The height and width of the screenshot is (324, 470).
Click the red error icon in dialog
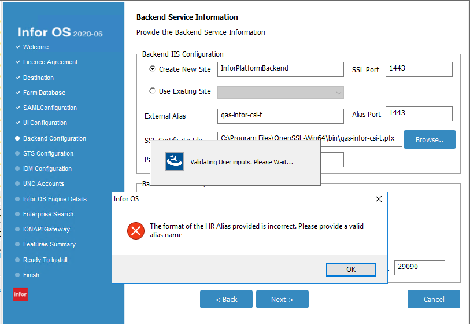pos(136,231)
